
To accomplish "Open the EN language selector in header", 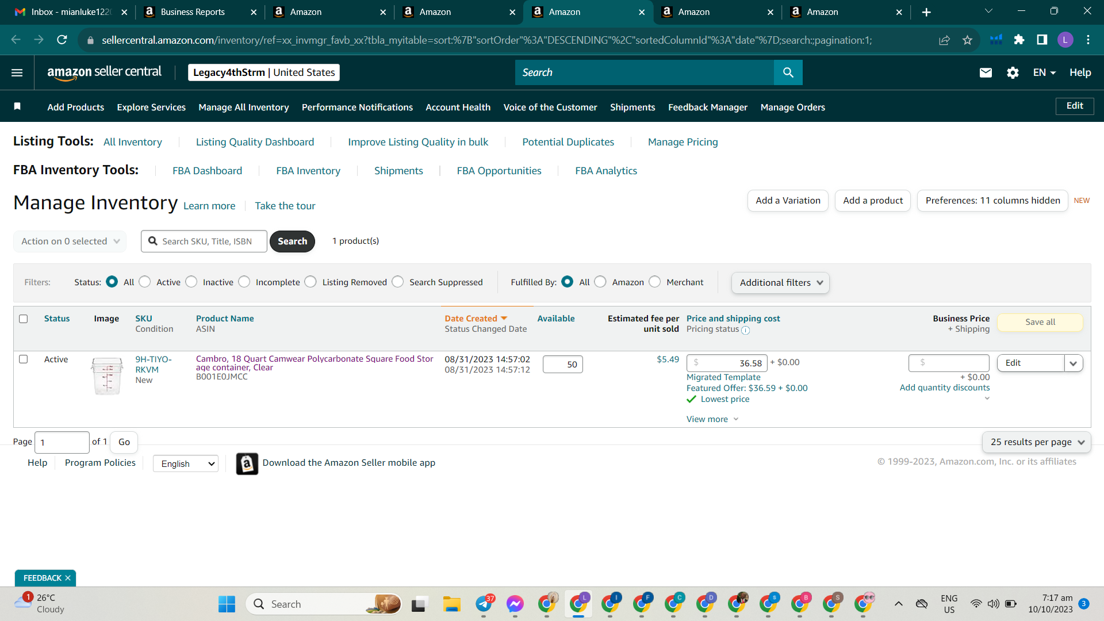I will coord(1044,72).
